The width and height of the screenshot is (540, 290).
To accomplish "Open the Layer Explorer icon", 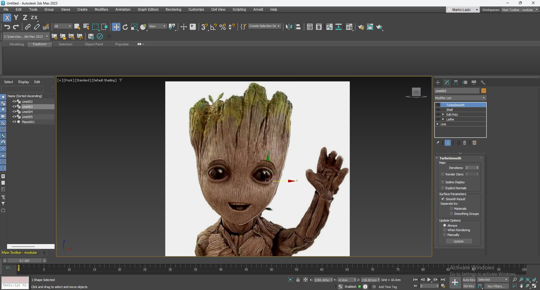I will point(319,27).
